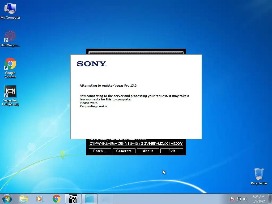The image size is (272, 204).
Task: Open Action Center flag in tray
Action: 232,199
